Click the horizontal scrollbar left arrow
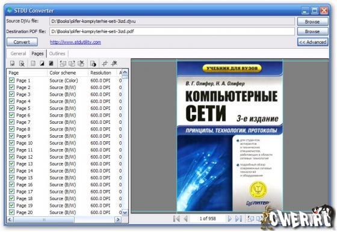337x232 pixels. (10, 219)
